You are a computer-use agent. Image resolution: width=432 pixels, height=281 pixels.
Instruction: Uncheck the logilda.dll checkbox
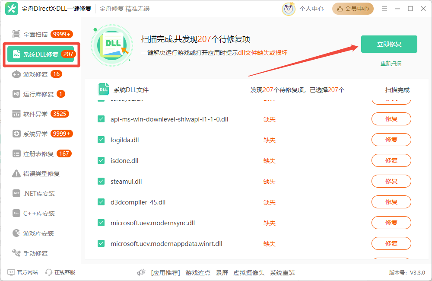(101, 140)
